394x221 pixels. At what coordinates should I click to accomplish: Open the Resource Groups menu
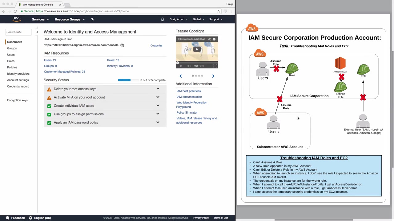pos(69,19)
